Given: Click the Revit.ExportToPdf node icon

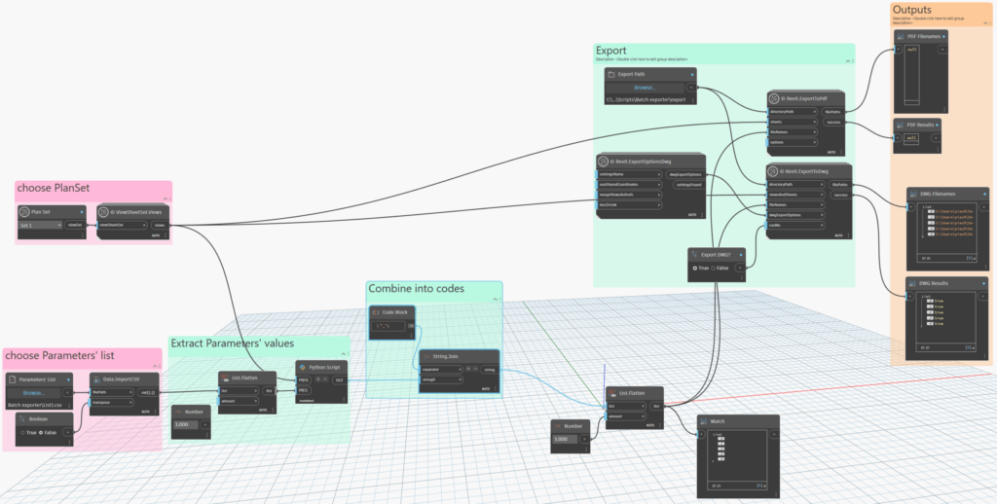Looking at the screenshot, I should [x=775, y=98].
